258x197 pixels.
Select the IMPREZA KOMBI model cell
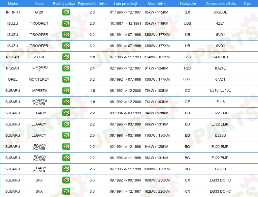coord(39,102)
